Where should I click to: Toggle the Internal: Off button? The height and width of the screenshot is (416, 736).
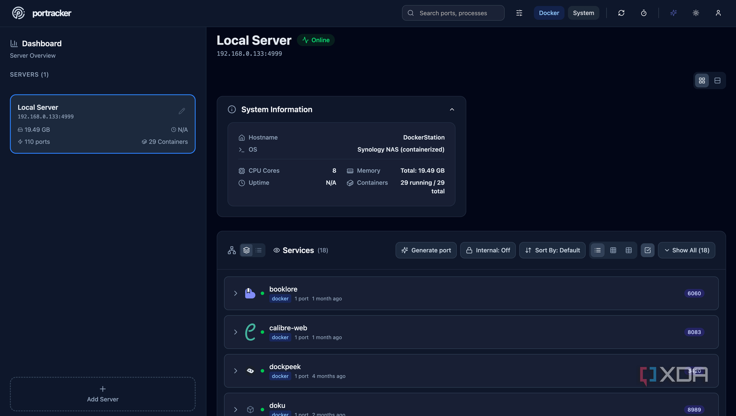tap(488, 251)
